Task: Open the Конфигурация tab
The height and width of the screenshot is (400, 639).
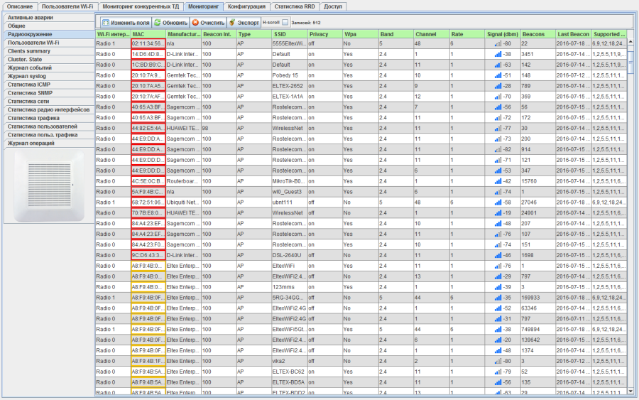Action: click(246, 6)
